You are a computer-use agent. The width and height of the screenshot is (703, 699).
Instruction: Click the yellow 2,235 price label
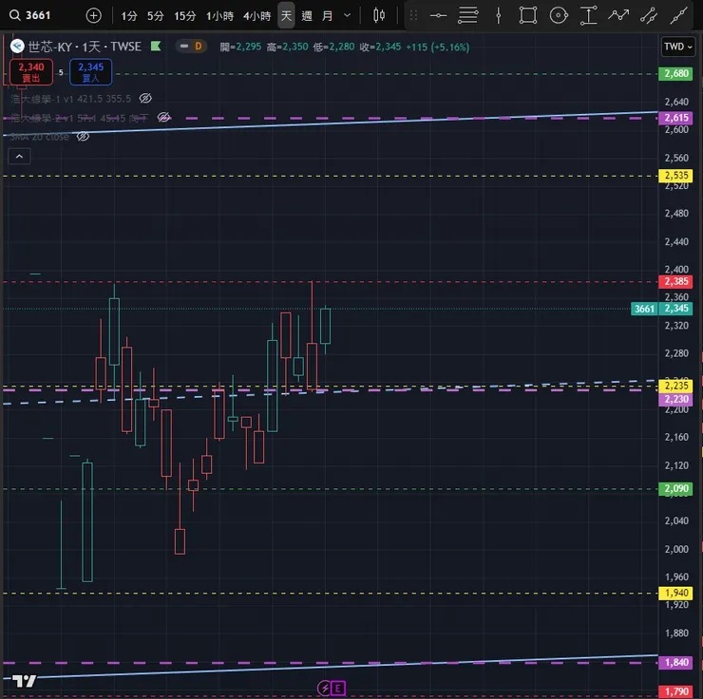[x=675, y=386]
